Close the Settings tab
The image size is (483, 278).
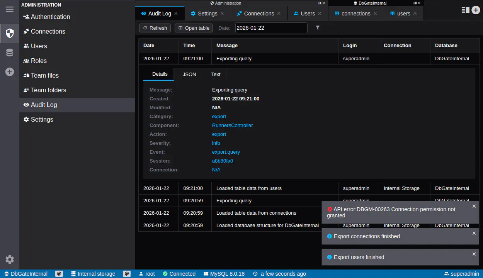[x=222, y=14]
